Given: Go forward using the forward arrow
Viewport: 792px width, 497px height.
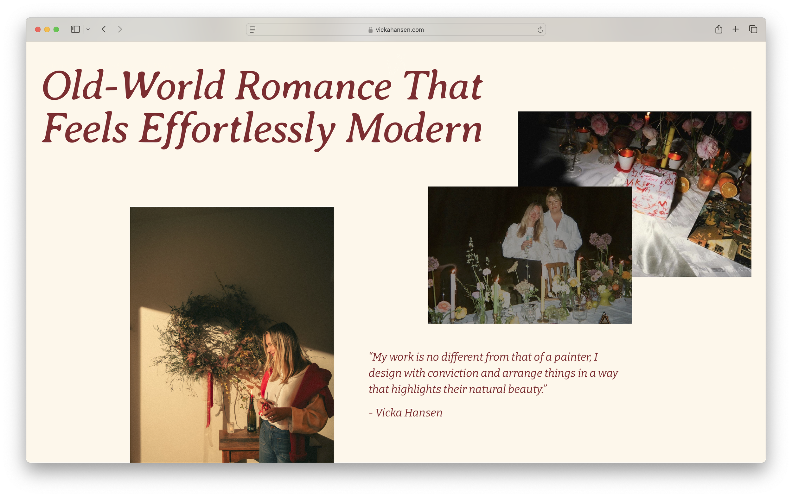Looking at the screenshot, I should [120, 29].
